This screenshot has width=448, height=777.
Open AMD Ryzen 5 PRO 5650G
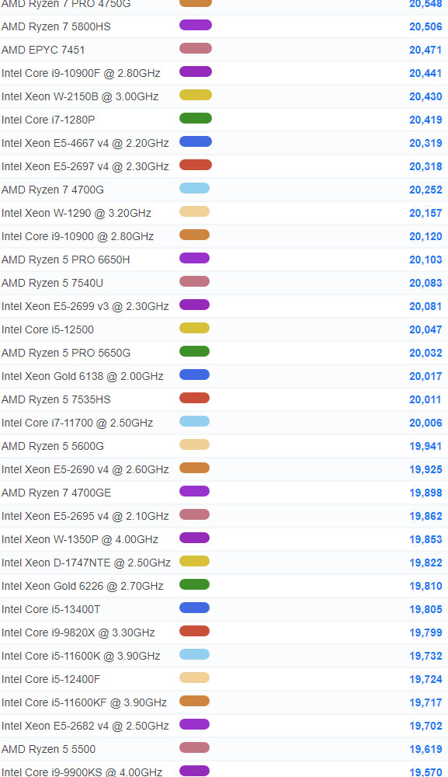(66, 353)
